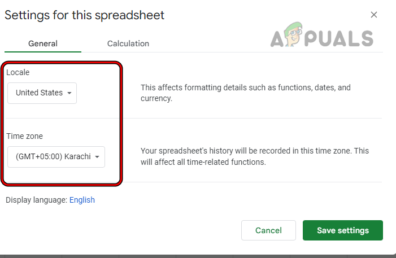Click the red highlight border around the dropdowns
Viewport: 396px width, 258px height.
[x=121, y=123]
